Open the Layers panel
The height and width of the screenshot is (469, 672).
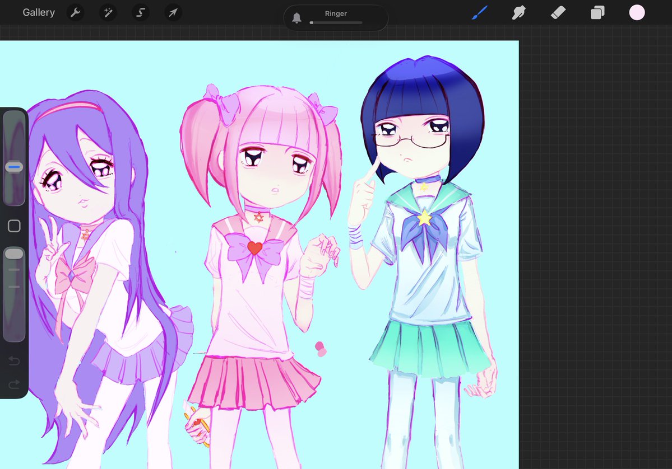(x=597, y=12)
